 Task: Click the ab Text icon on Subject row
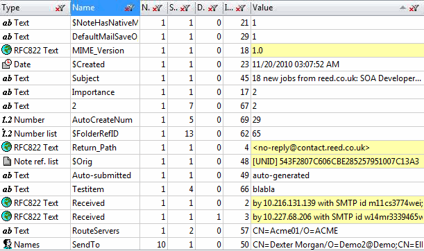pyautogui.click(x=8, y=78)
